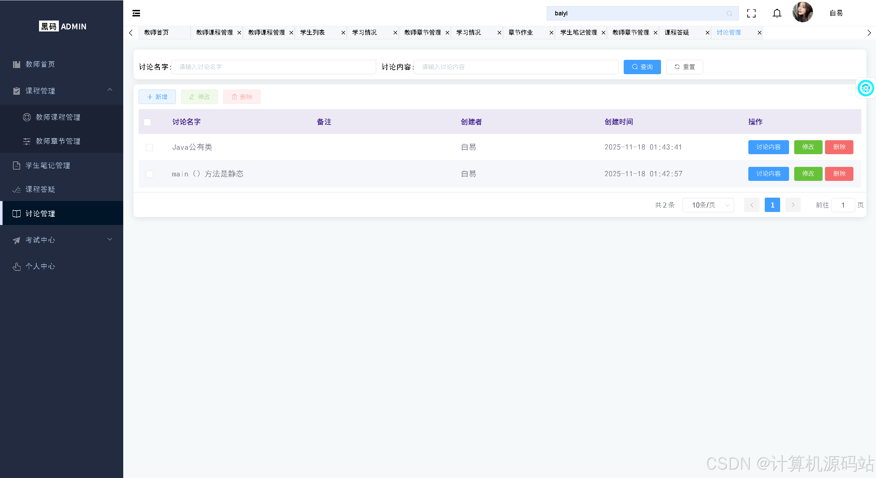The width and height of the screenshot is (876, 478).
Task: Toggle the select-all header checkbox
Action: point(148,122)
